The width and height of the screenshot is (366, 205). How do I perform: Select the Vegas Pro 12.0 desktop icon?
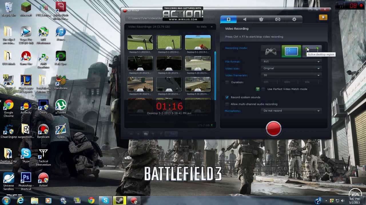point(26,36)
